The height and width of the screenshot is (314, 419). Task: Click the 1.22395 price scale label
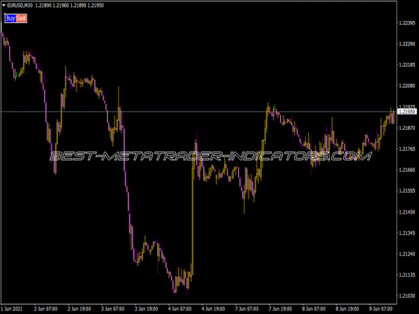pyautogui.click(x=406, y=22)
